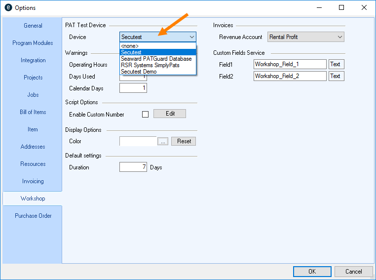376x280 pixels.
Task: Click the Duration days input field
Action: tap(133, 167)
